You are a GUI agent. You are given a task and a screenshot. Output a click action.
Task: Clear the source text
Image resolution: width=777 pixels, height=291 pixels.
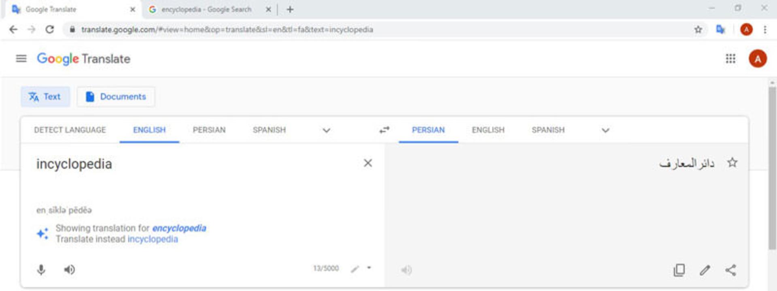[x=368, y=163]
